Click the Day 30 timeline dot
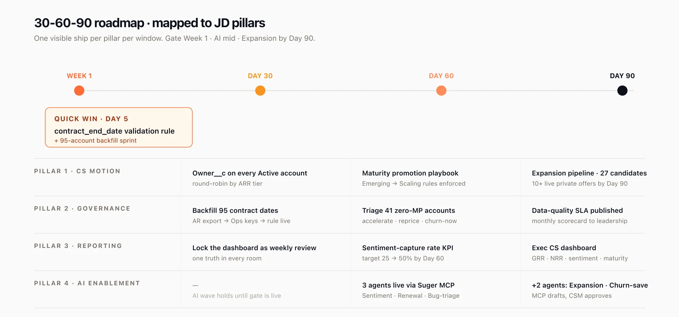 click(x=260, y=91)
